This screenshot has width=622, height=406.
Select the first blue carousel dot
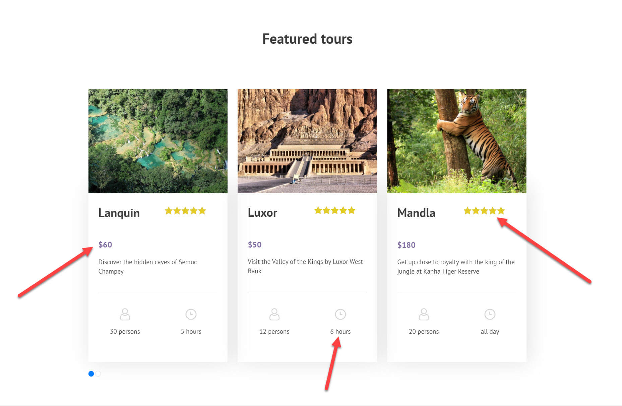click(91, 374)
